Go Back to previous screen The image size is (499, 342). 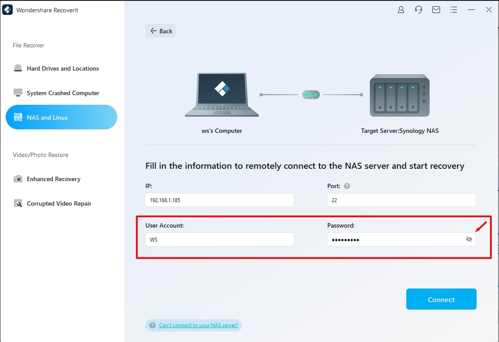tap(161, 31)
